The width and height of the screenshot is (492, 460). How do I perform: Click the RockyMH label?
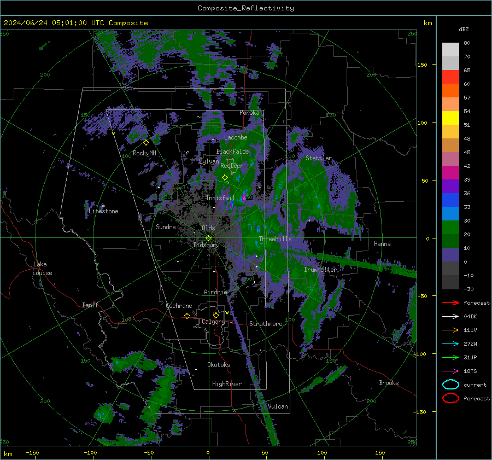(x=144, y=153)
